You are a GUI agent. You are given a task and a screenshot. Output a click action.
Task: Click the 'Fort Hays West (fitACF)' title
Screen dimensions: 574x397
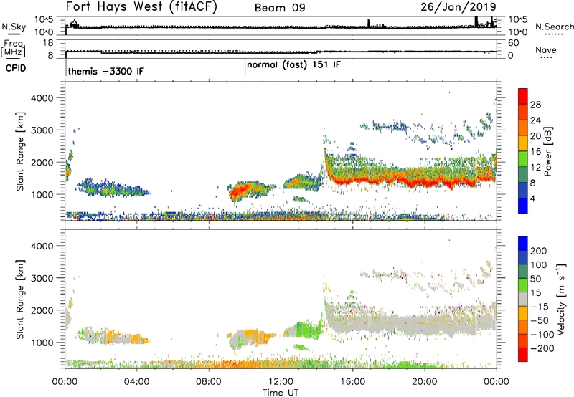coord(141,6)
